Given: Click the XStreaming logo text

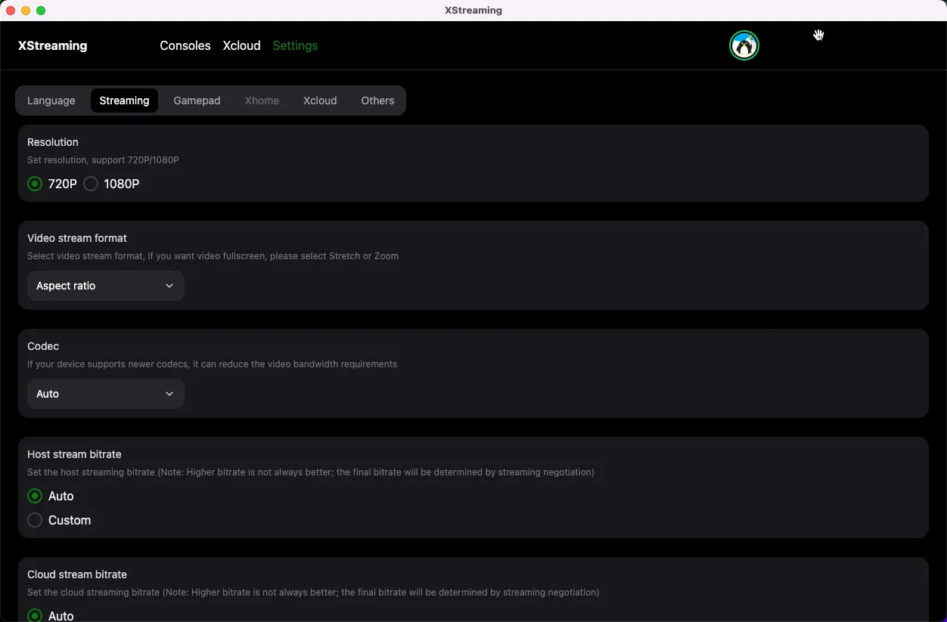Looking at the screenshot, I should (x=53, y=45).
